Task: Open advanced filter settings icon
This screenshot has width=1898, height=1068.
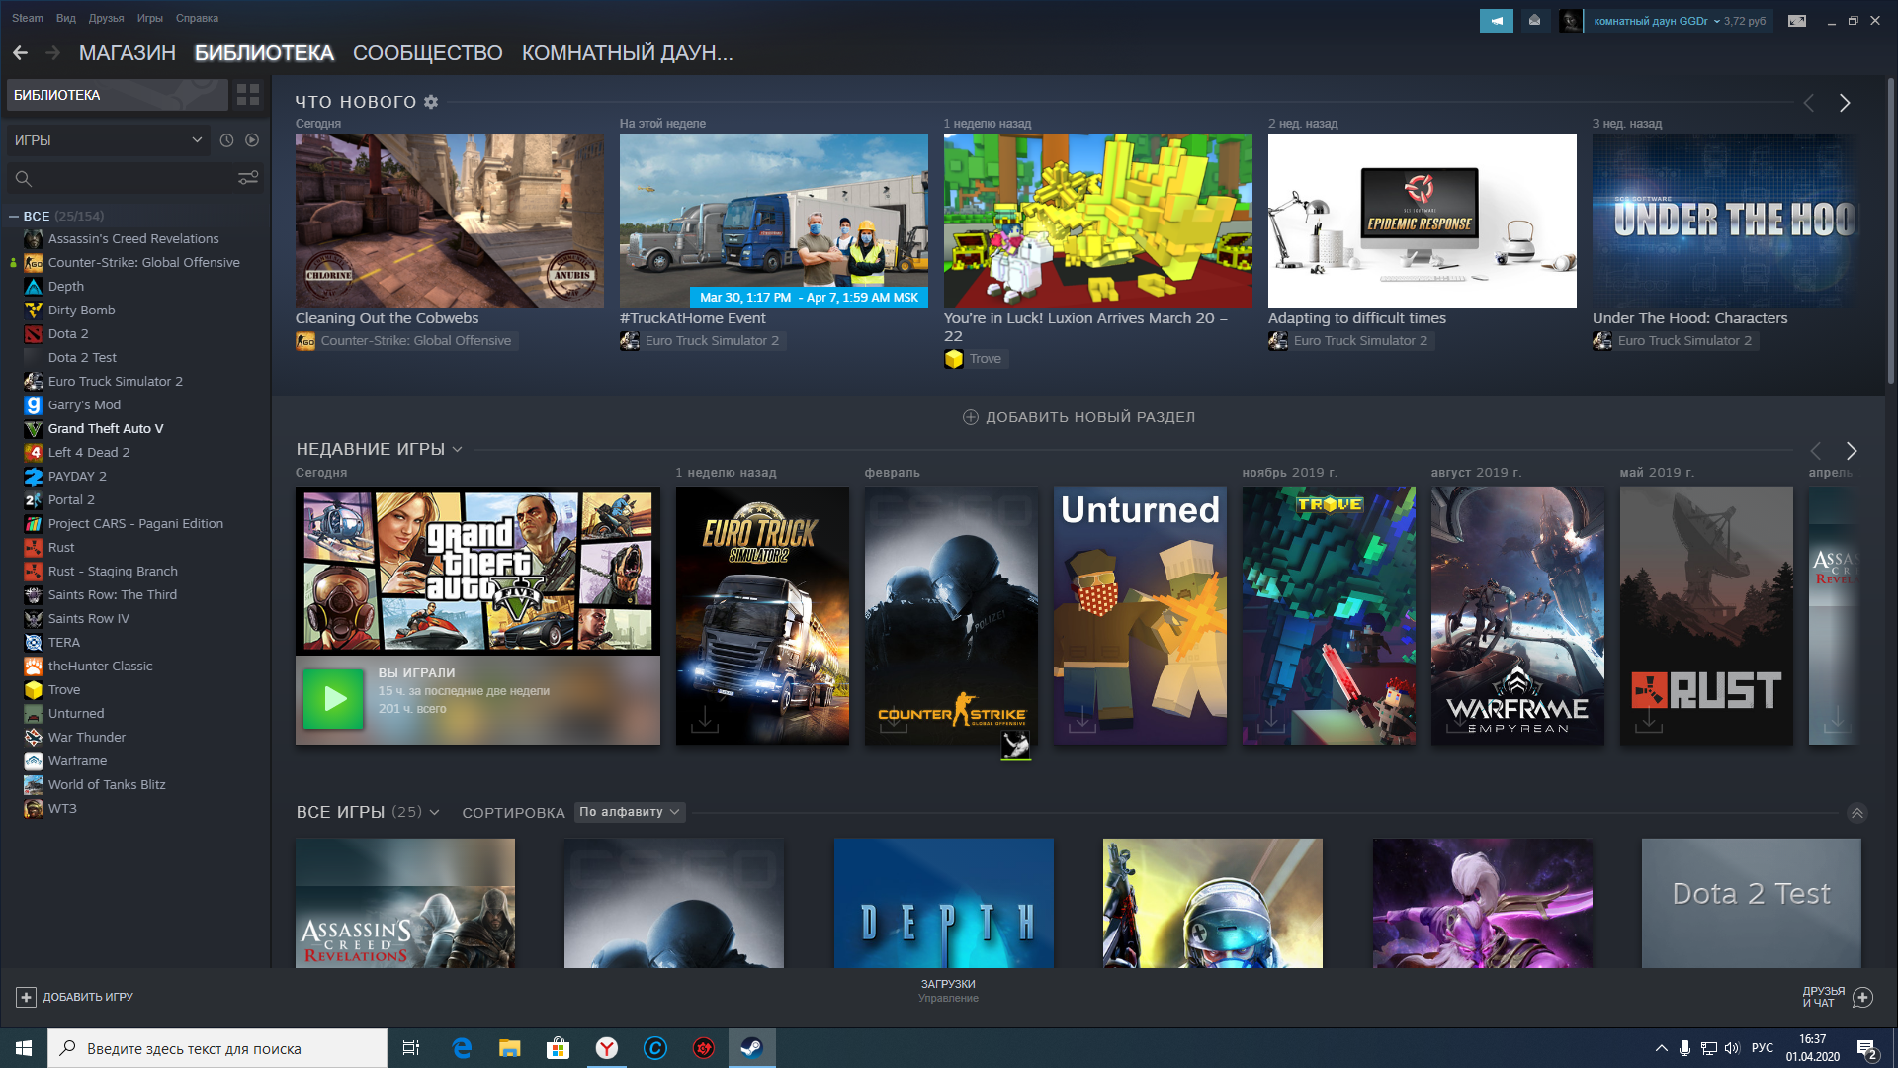Action: [248, 178]
